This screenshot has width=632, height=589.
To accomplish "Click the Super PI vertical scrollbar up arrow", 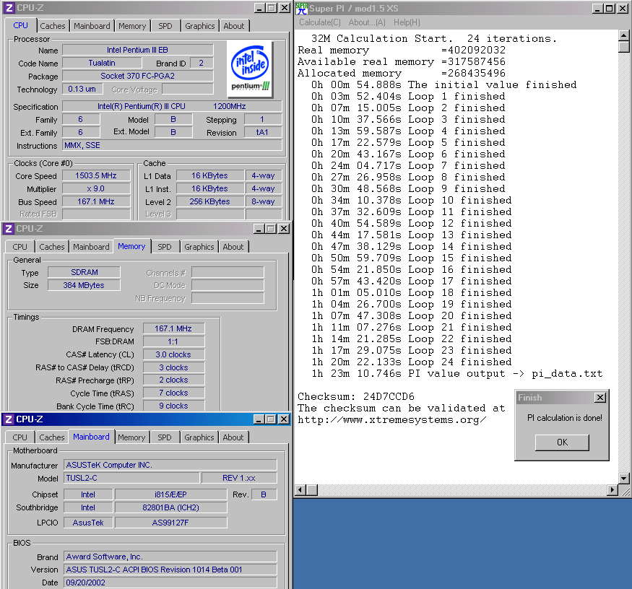I will point(623,35).
